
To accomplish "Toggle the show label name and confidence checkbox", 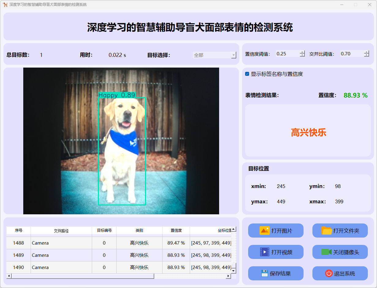I will click(247, 74).
